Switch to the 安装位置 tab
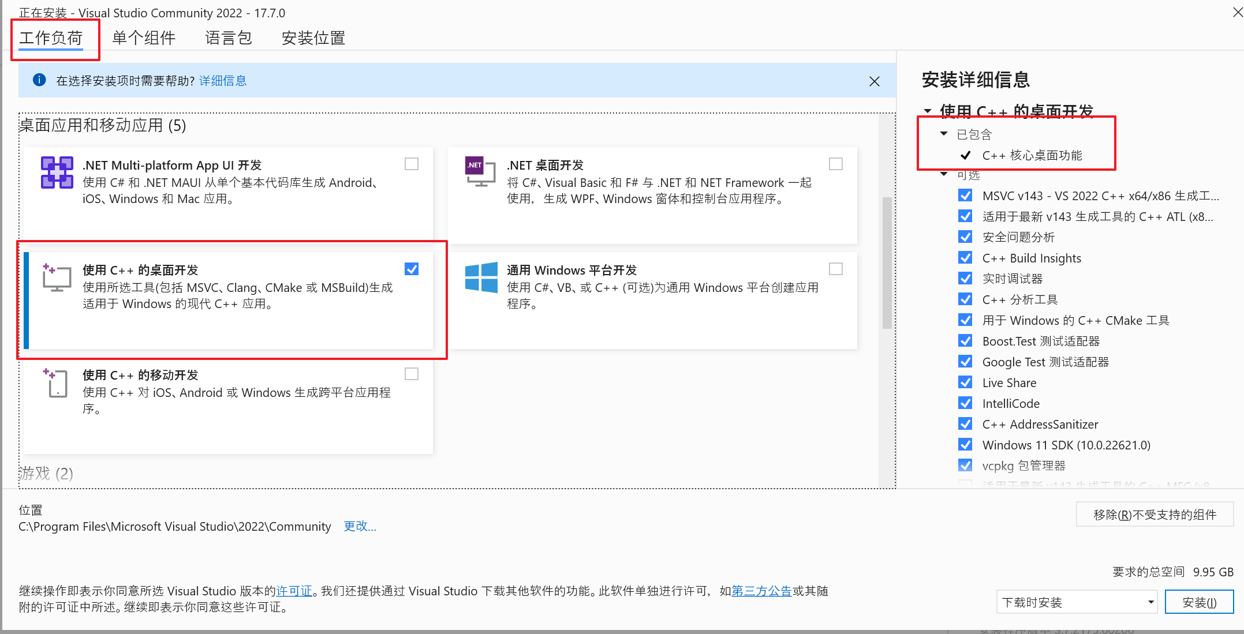Screen dimensions: 1244x634 pos(313,38)
